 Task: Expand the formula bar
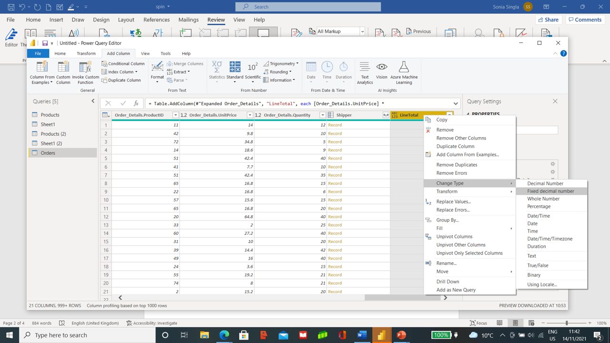pos(456,103)
